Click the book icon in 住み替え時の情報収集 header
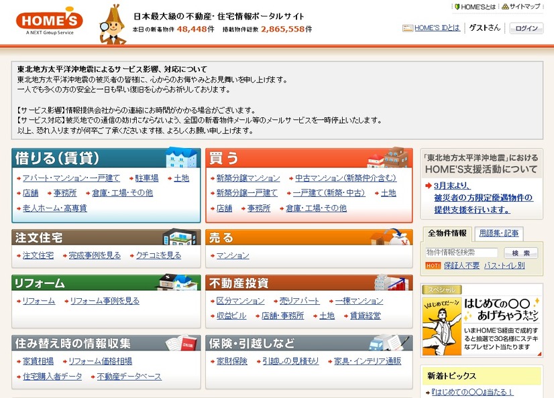Viewport: 554px width, 398px height. pyautogui.click(x=182, y=342)
